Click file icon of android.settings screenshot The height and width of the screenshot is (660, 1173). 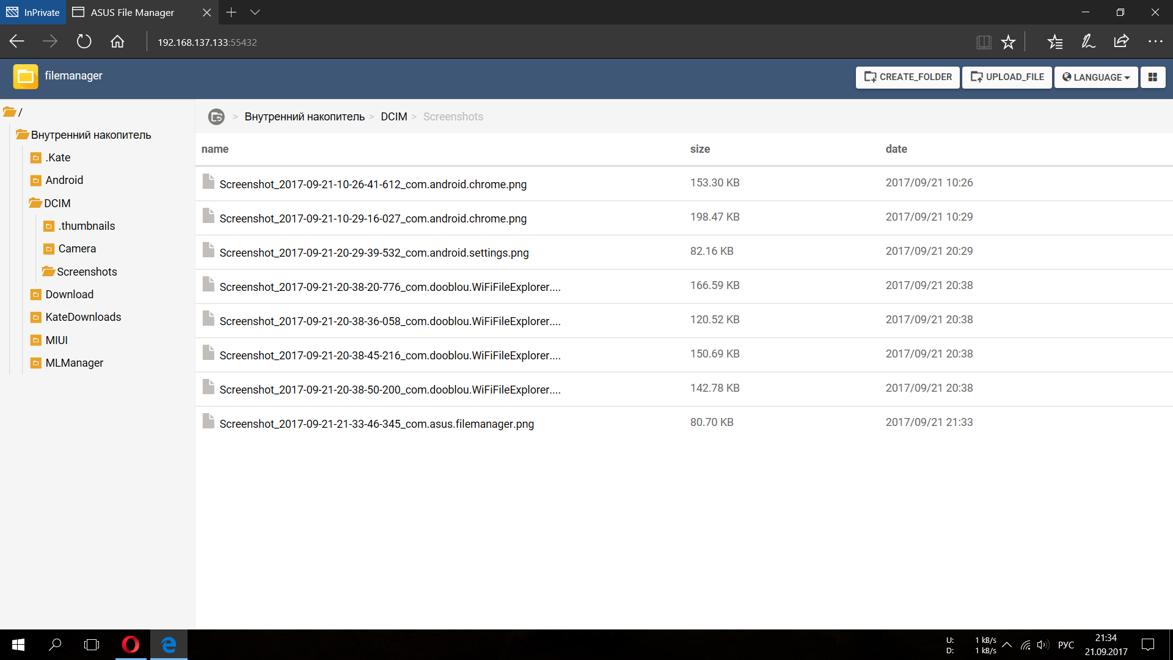click(208, 251)
